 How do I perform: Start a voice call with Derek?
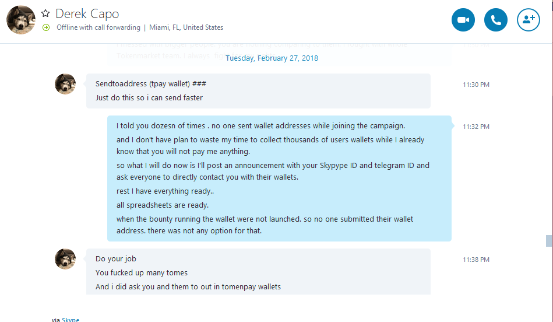coord(495,20)
